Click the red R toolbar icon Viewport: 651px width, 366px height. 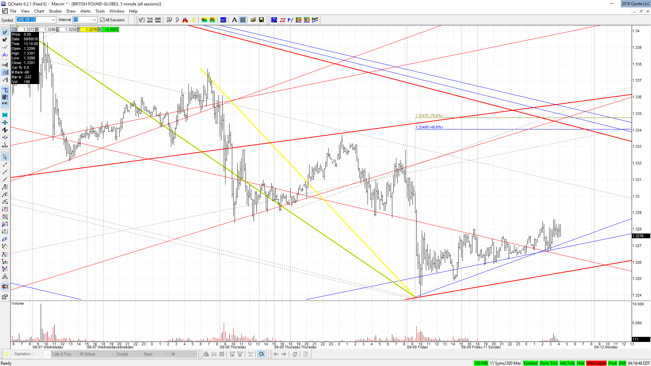213,20
